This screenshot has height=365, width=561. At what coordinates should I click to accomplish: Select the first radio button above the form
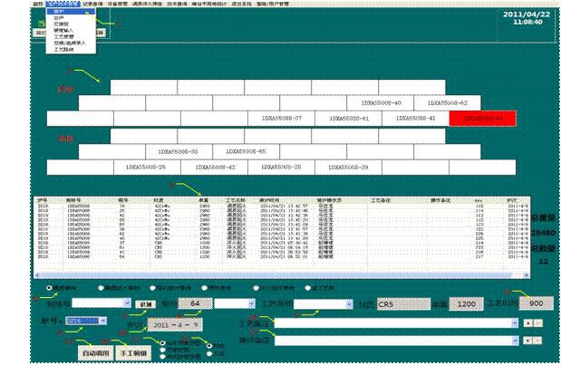49,288
